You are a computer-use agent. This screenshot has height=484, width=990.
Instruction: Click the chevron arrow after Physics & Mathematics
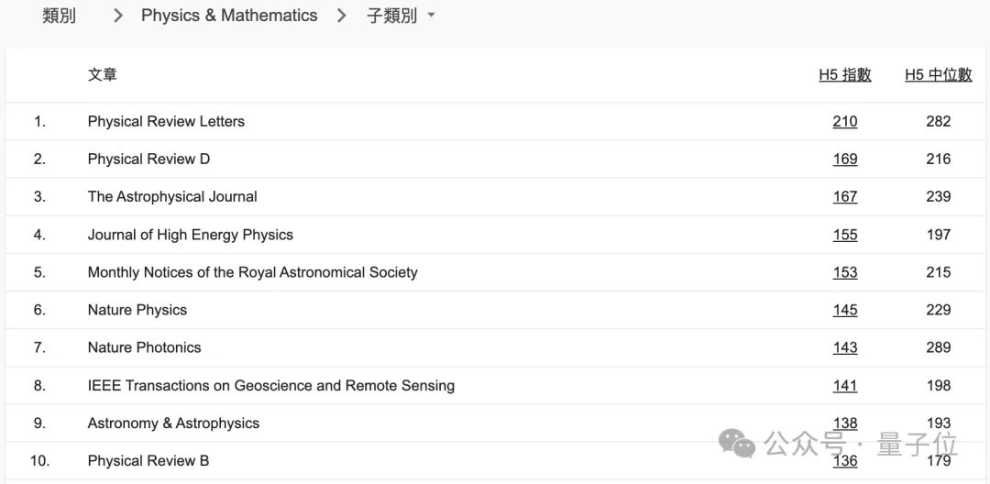click(342, 16)
